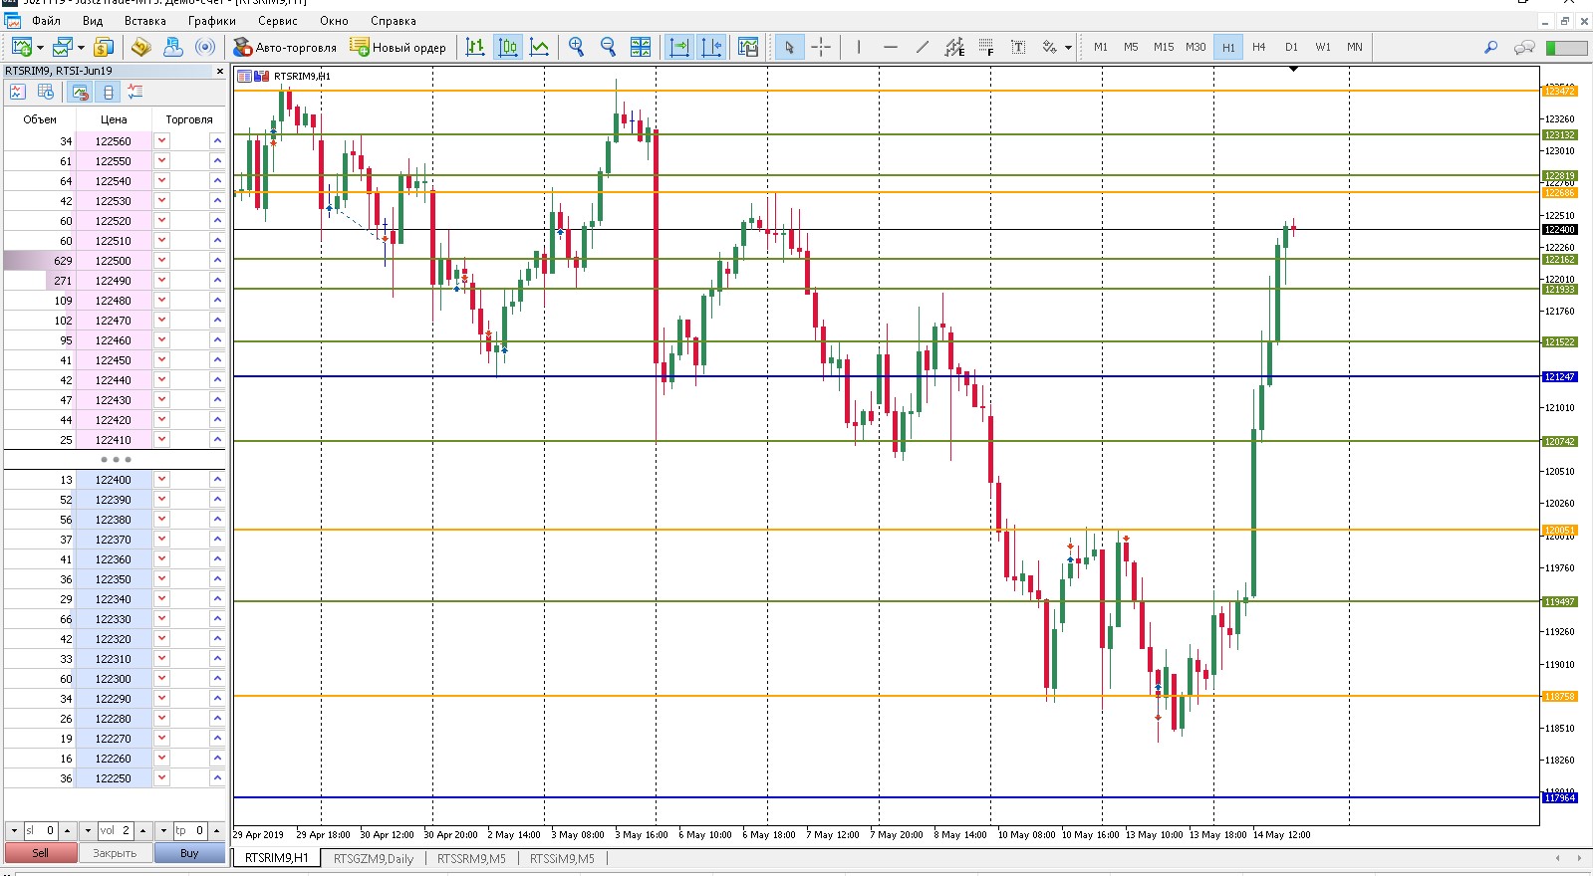Select the crosshair tool

click(x=821, y=47)
